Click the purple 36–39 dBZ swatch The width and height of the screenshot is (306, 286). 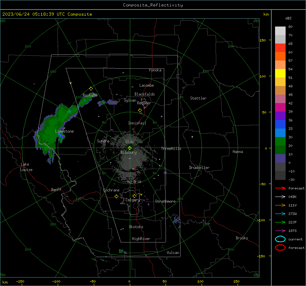click(280, 116)
